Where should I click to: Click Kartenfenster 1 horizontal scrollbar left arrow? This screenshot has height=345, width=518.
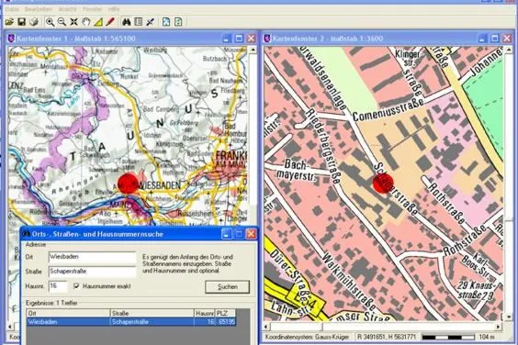tap(11, 327)
